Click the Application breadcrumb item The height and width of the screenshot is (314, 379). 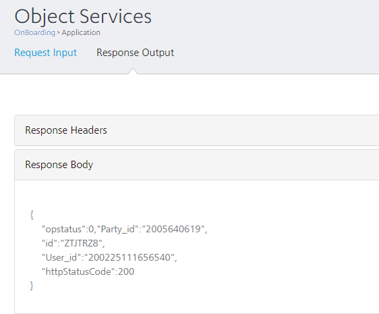point(81,32)
